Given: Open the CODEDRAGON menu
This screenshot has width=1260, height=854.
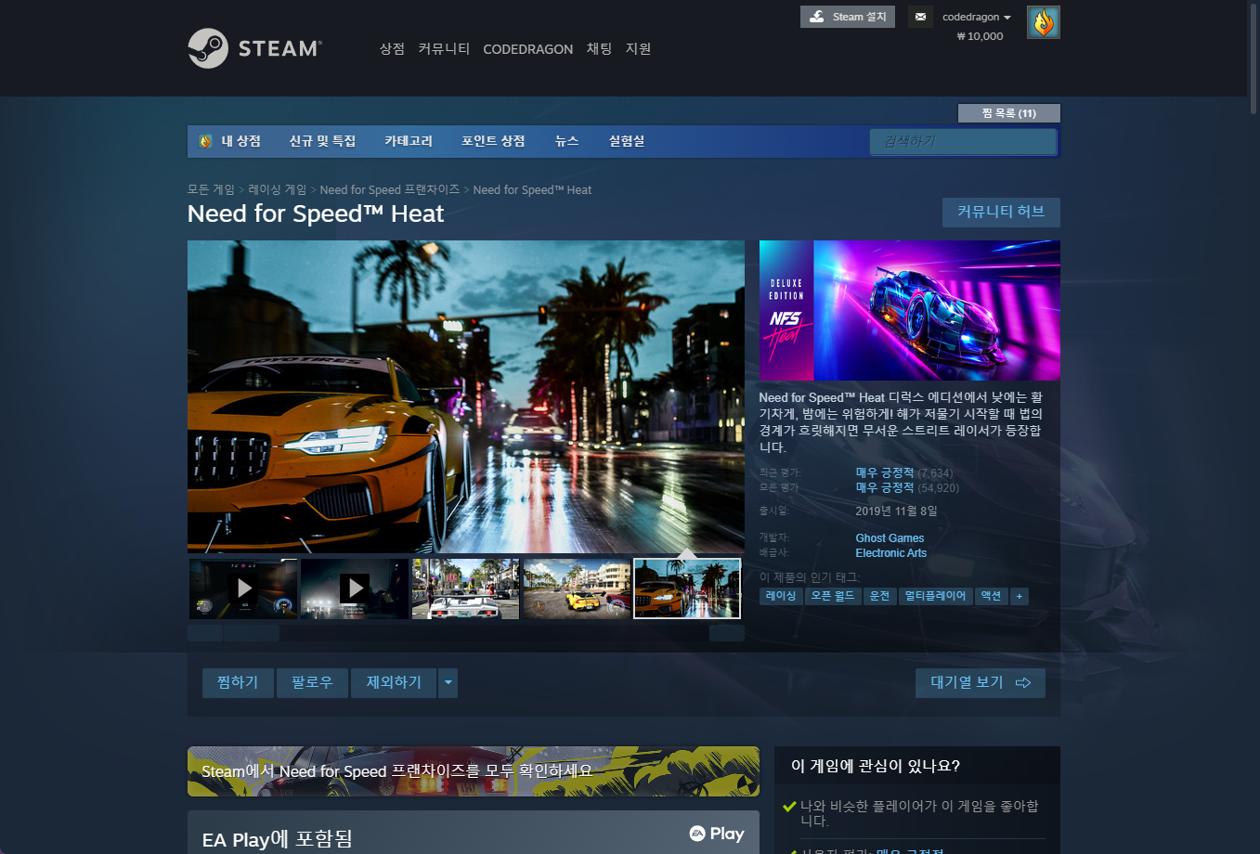Looking at the screenshot, I should point(528,49).
